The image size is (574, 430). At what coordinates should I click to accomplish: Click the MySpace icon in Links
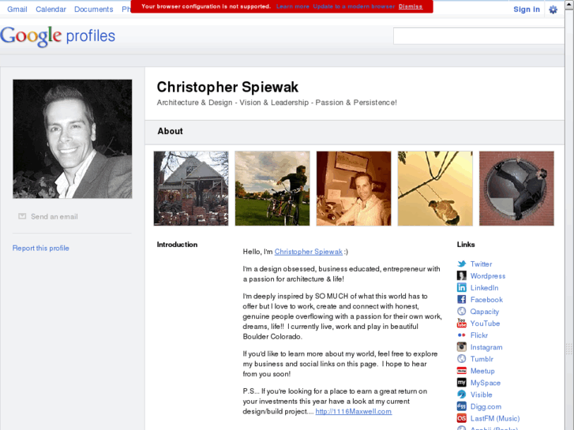pyautogui.click(x=462, y=383)
